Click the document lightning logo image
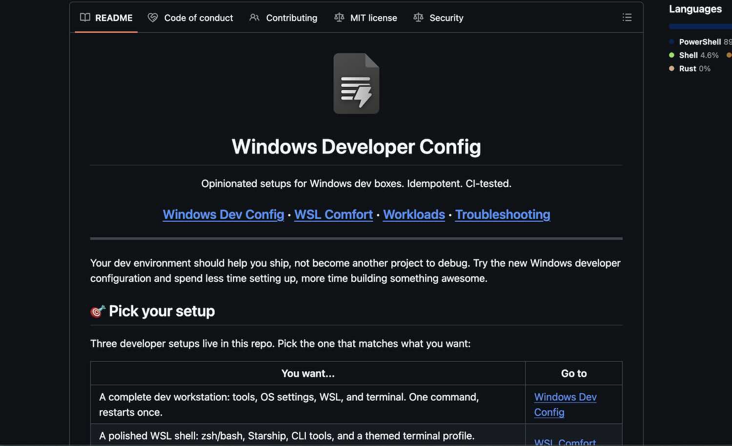The height and width of the screenshot is (446, 732). 356,84
